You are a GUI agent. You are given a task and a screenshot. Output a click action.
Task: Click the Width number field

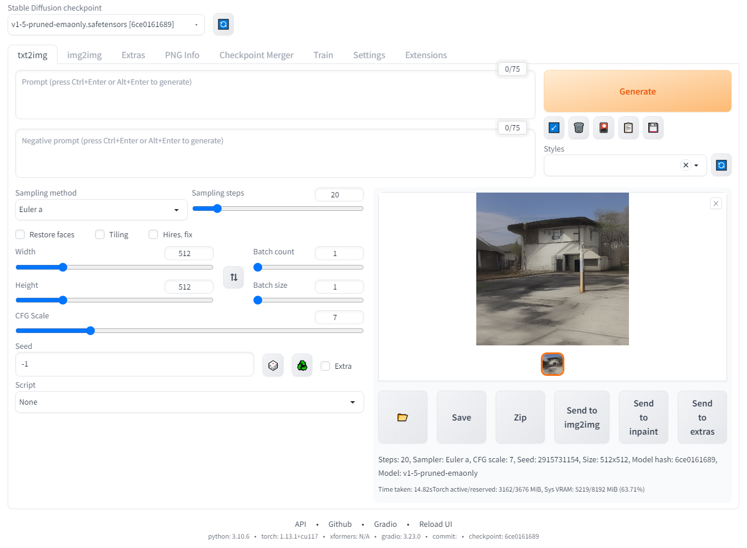(x=189, y=253)
